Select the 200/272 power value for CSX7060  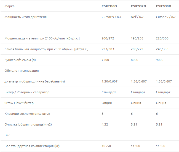pos(108,38)
